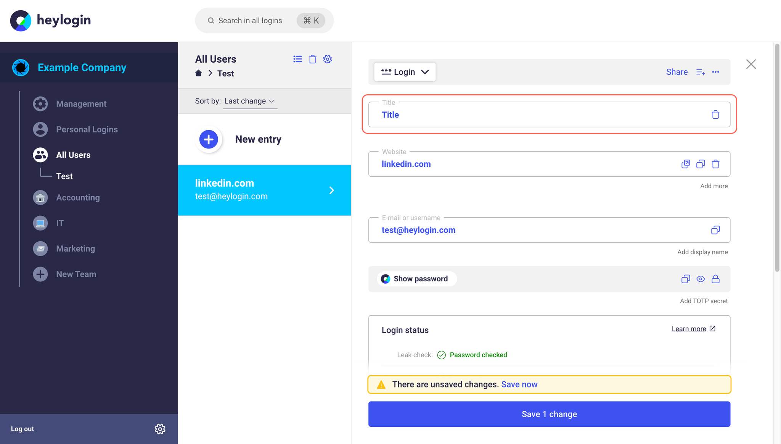This screenshot has height=444, width=781.
Task: Open the three-dots more options menu
Action: [x=715, y=72]
